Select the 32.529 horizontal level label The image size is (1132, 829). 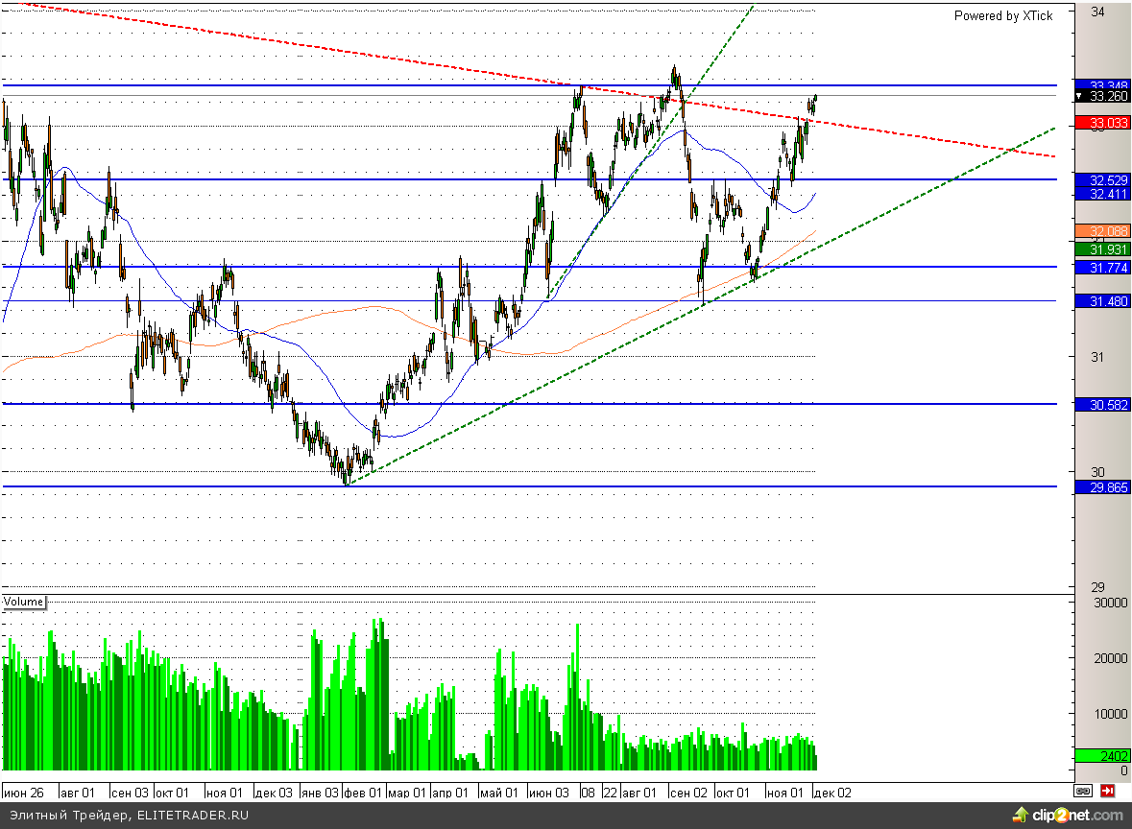1103,179
